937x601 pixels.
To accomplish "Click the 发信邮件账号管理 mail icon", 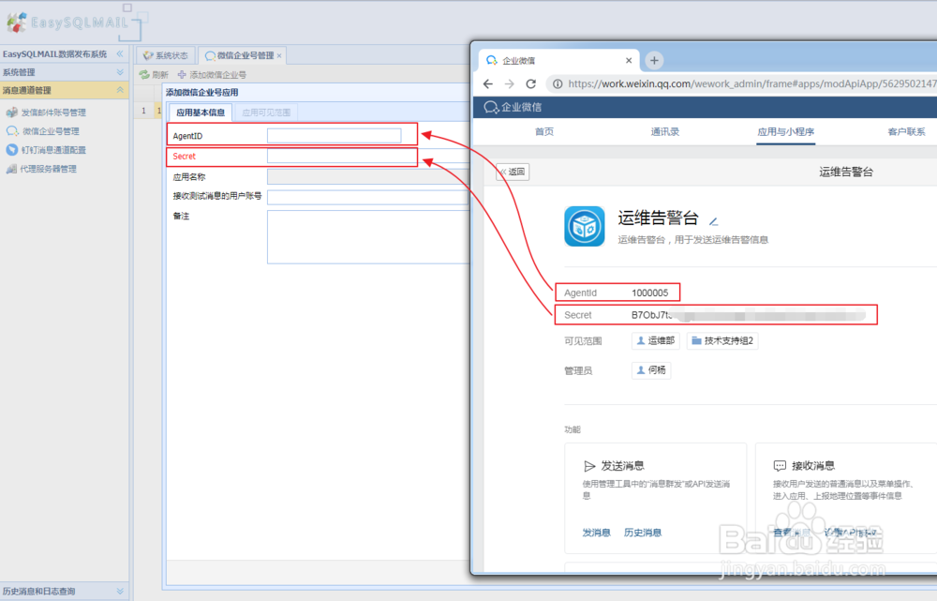I will point(11,113).
